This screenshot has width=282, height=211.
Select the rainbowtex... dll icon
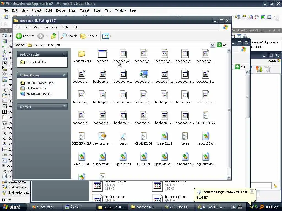click(x=185, y=157)
